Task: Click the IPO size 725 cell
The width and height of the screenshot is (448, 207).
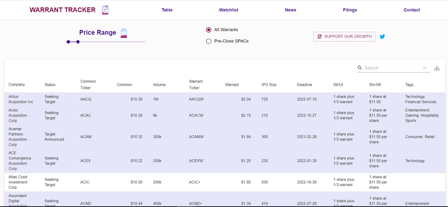Action: pos(265,99)
